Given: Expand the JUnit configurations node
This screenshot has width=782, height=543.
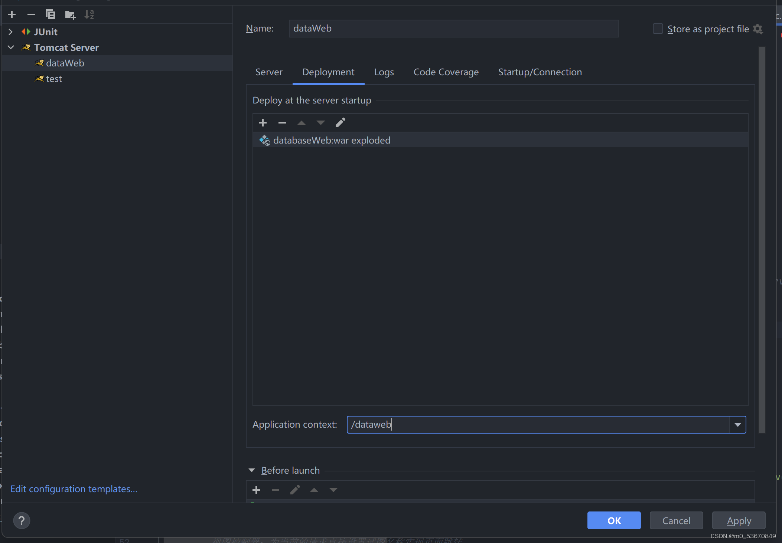Looking at the screenshot, I should tap(10, 32).
